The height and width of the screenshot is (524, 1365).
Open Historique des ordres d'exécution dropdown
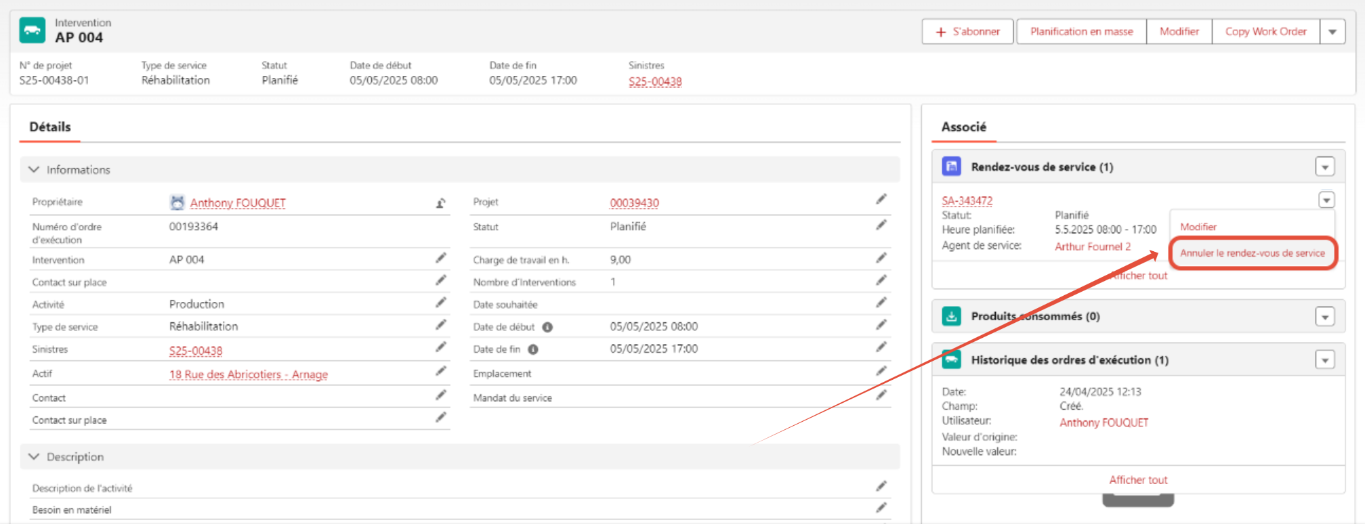(x=1325, y=359)
